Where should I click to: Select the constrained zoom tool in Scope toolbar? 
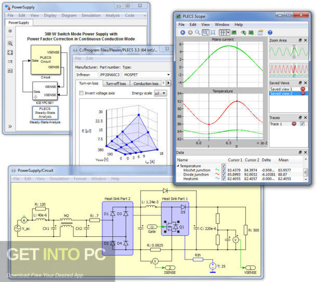205,33
